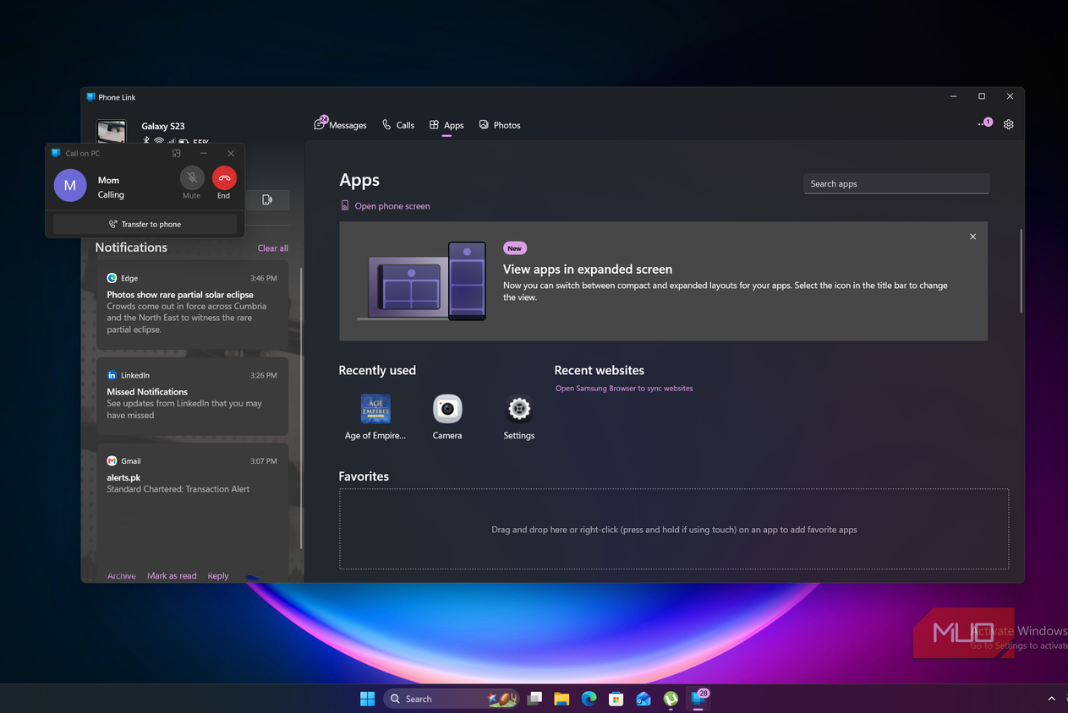Click the Apps page vertical scrollbar

coord(1021,270)
